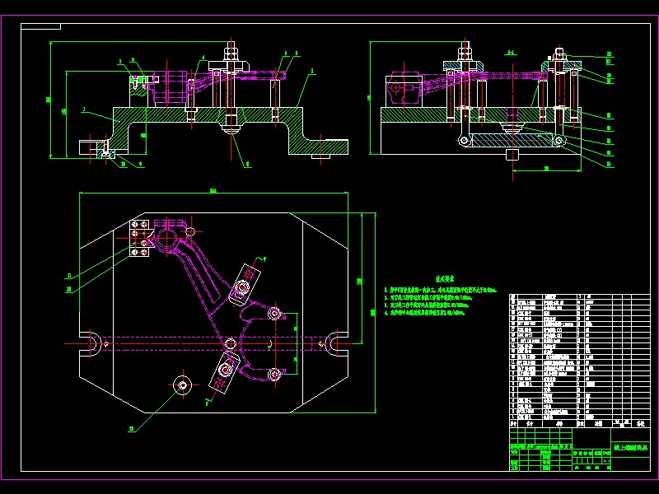This screenshot has width=659, height=494.
Task: Pick the cyan hatched clamp on section view's right bolt
Action: (562, 65)
